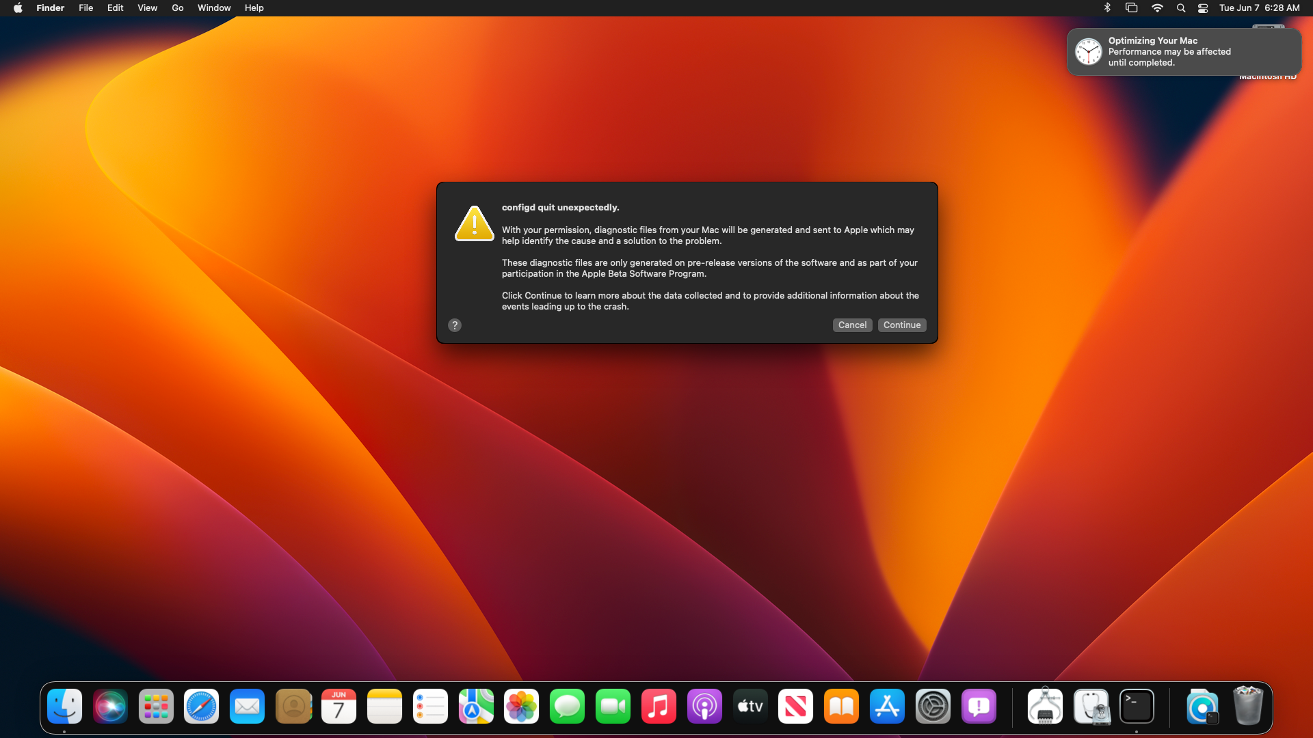Click the Optimizing Your Mac notification

coord(1183,52)
